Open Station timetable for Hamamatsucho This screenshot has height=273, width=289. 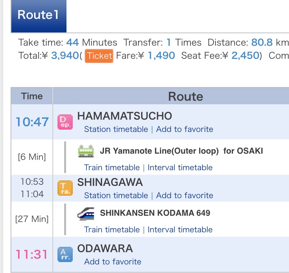116,129
